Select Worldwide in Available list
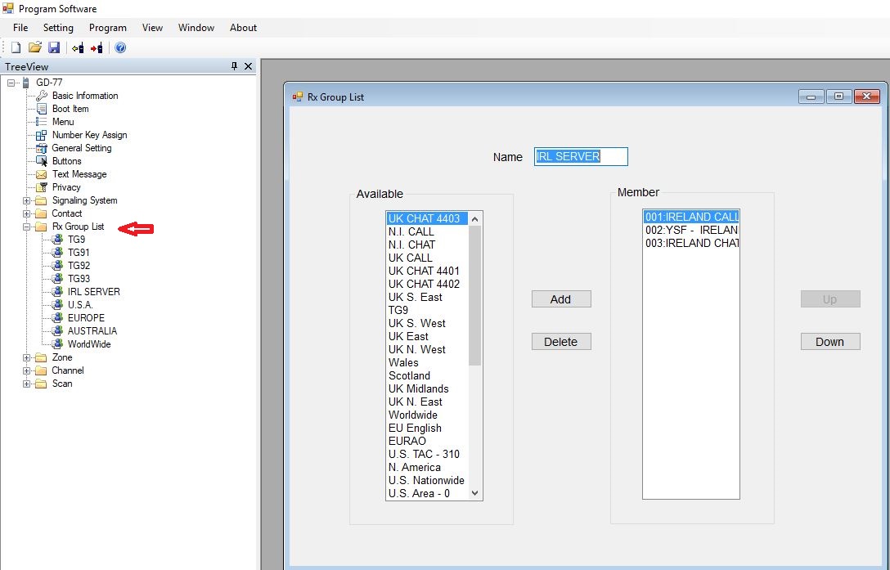This screenshot has height=570, width=890. pos(427,415)
